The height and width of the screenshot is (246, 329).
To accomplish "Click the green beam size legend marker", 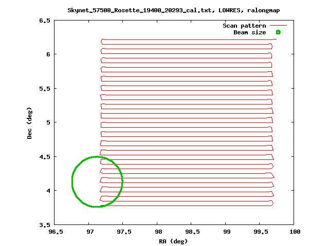I will coord(278,32).
